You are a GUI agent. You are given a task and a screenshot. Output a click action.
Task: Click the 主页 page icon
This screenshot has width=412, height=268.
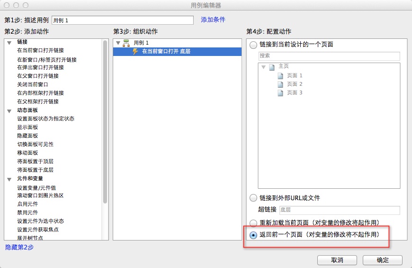coord(272,67)
